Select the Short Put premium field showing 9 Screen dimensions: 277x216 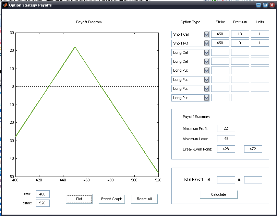(x=240, y=43)
